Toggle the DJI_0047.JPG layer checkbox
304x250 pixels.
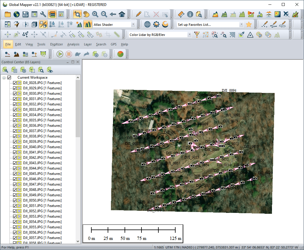[15, 184]
